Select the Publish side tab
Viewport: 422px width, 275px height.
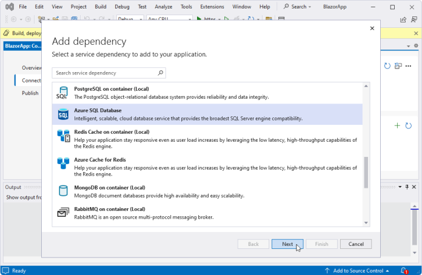pos(30,93)
